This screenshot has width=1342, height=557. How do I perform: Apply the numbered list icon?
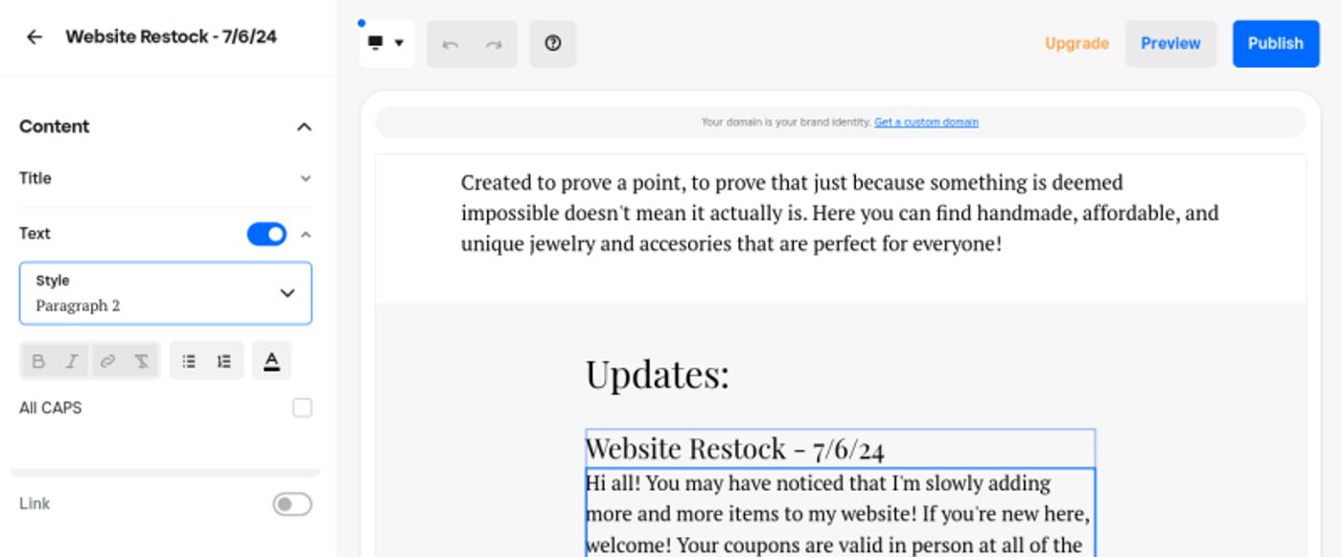pyautogui.click(x=222, y=360)
